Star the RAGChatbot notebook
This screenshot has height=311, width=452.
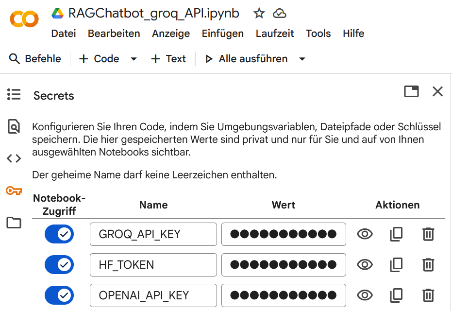pyautogui.click(x=259, y=14)
